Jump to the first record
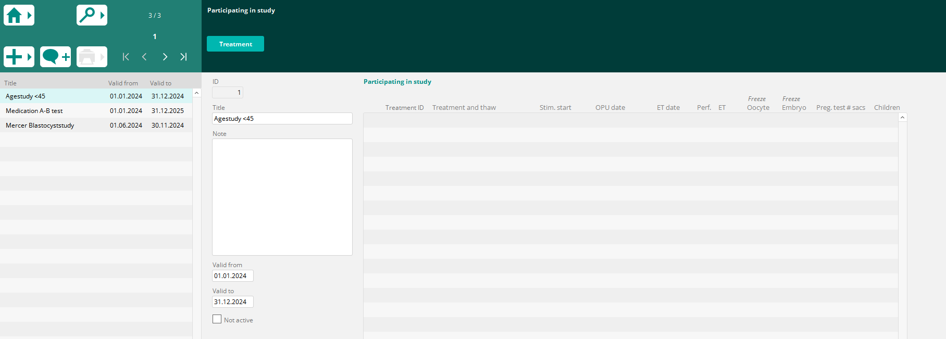This screenshot has width=946, height=339. click(x=126, y=57)
